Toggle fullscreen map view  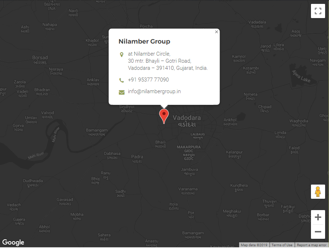point(318,11)
